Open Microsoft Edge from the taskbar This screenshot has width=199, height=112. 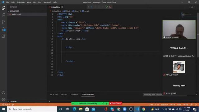75,109
